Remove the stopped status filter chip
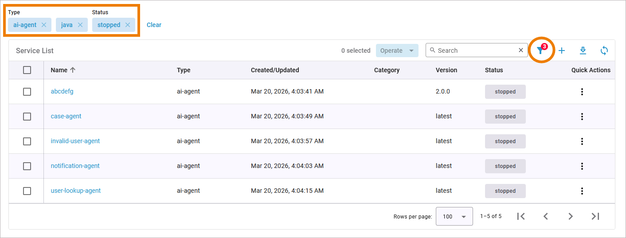Screen dimensions: 626x238 pyautogui.click(x=128, y=25)
